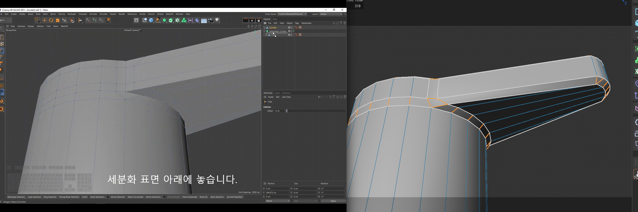Open the World coordinate dropdown
The height and width of the screenshot is (212, 638).
[277, 201]
